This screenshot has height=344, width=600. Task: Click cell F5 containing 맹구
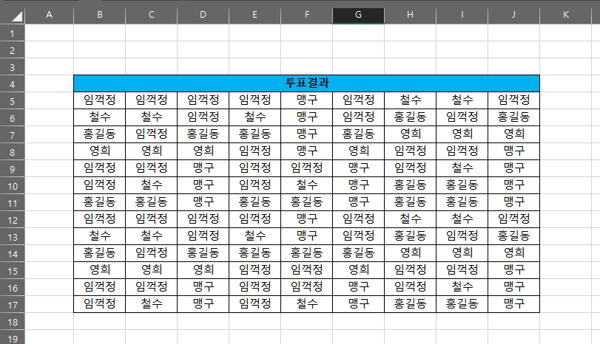pos(306,100)
